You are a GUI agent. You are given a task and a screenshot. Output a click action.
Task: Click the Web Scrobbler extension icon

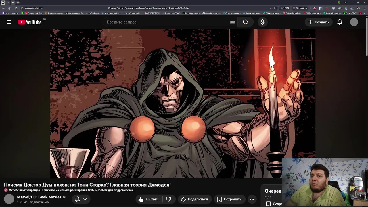point(6,190)
